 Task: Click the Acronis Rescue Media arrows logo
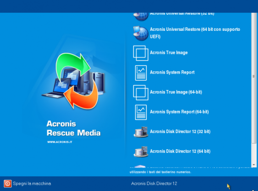coord(74,81)
